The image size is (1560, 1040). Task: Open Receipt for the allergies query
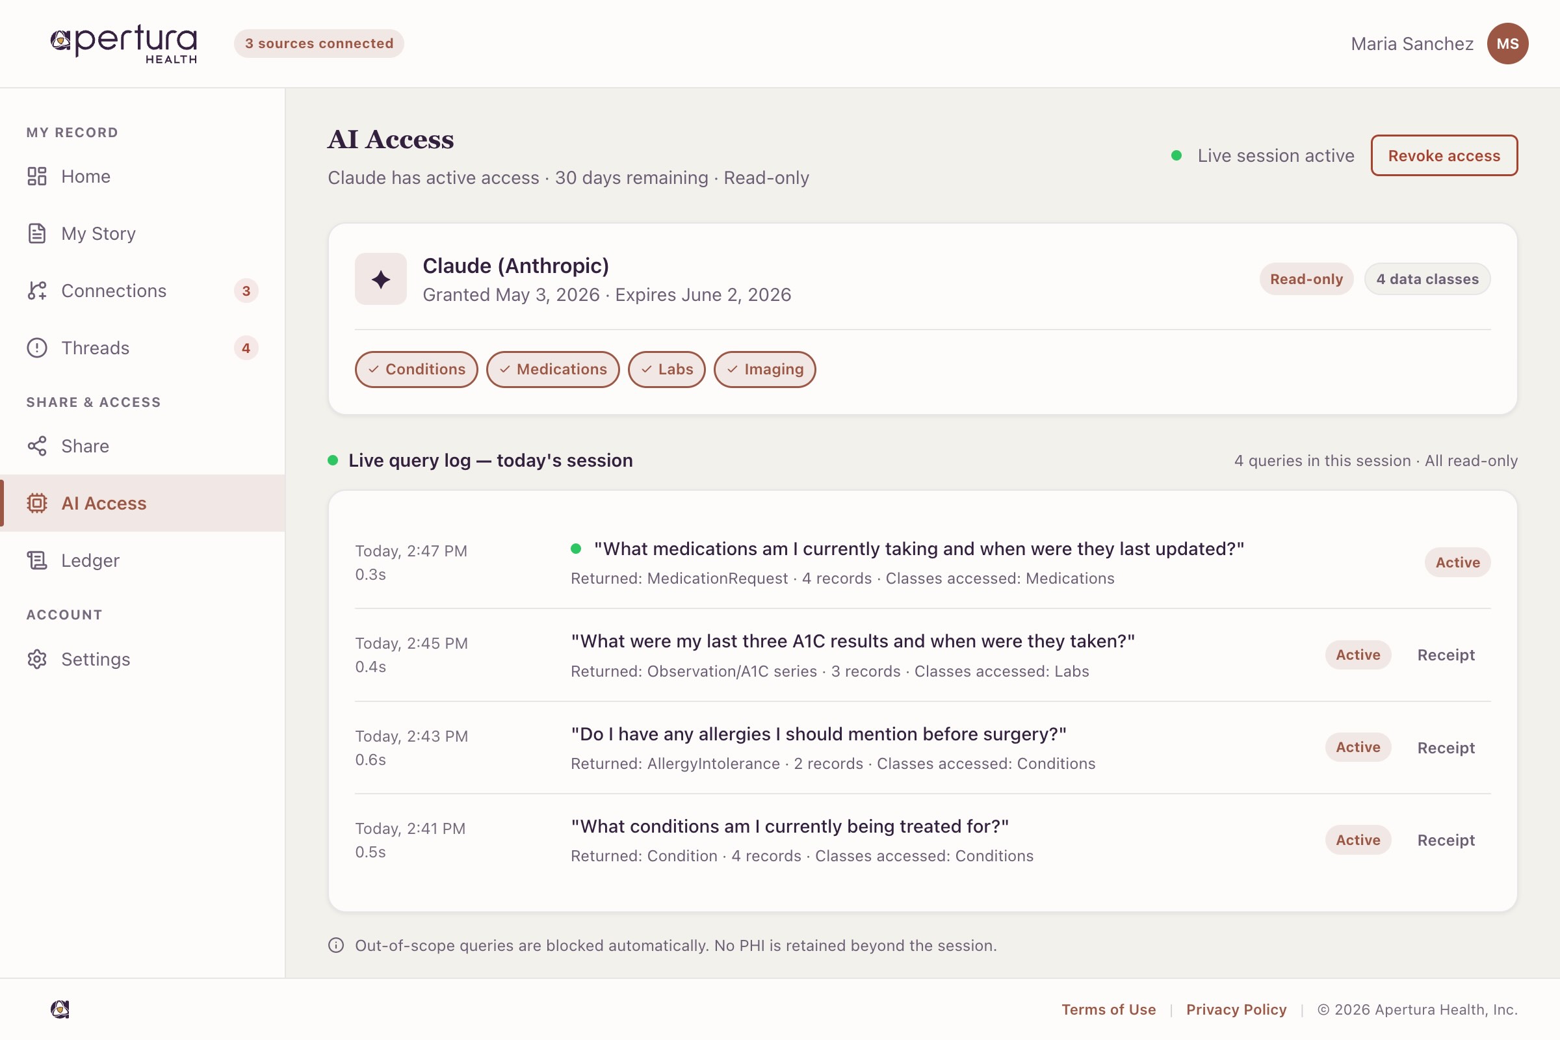pyautogui.click(x=1446, y=747)
